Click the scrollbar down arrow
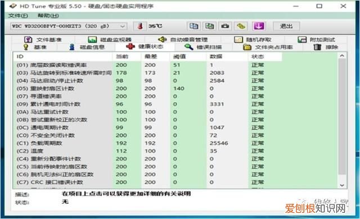This screenshot has width=360, height=219. (x=342, y=185)
